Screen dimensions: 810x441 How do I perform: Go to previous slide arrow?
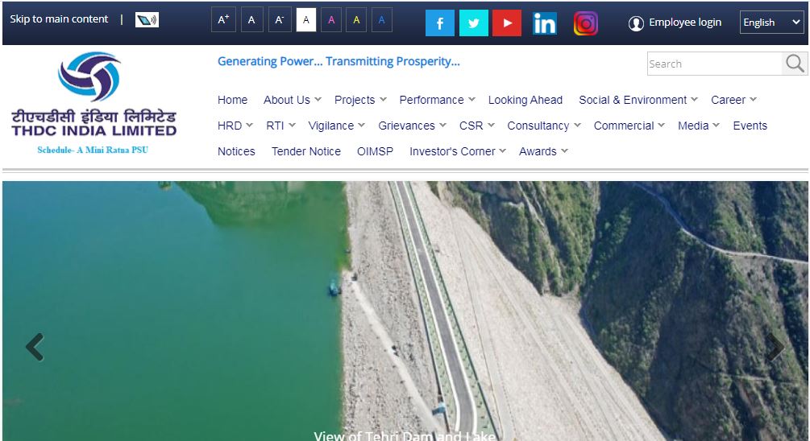pyautogui.click(x=34, y=348)
